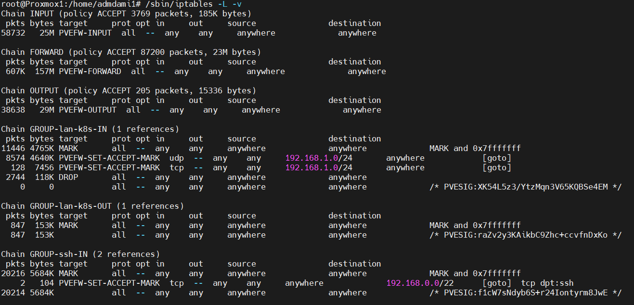Viewport: 634px width, 305px height.
Task: Click the Chain GROUP-lan-k8s-IN header
Action: (90, 129)
